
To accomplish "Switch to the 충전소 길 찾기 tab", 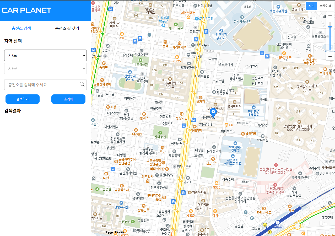I will [67, 28].
